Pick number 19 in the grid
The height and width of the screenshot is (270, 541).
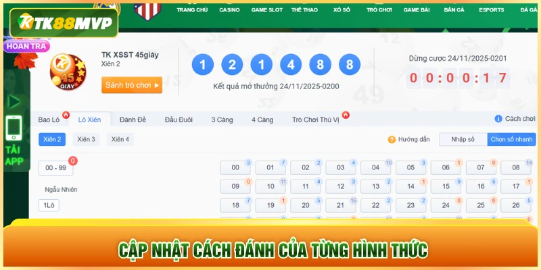[270, 206]
